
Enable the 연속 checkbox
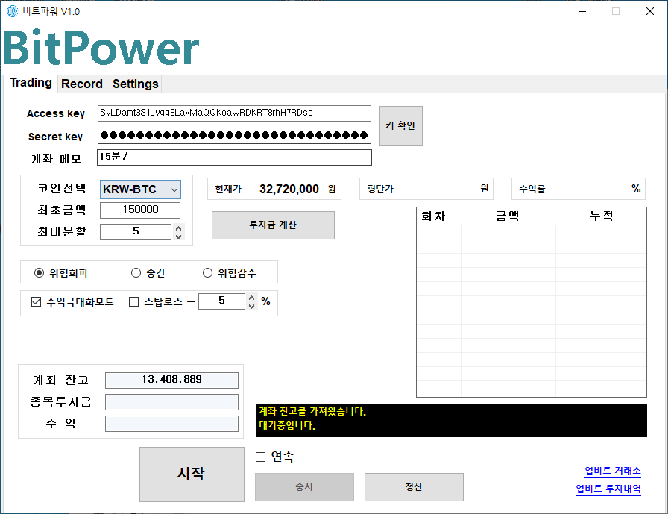(260, 457)
